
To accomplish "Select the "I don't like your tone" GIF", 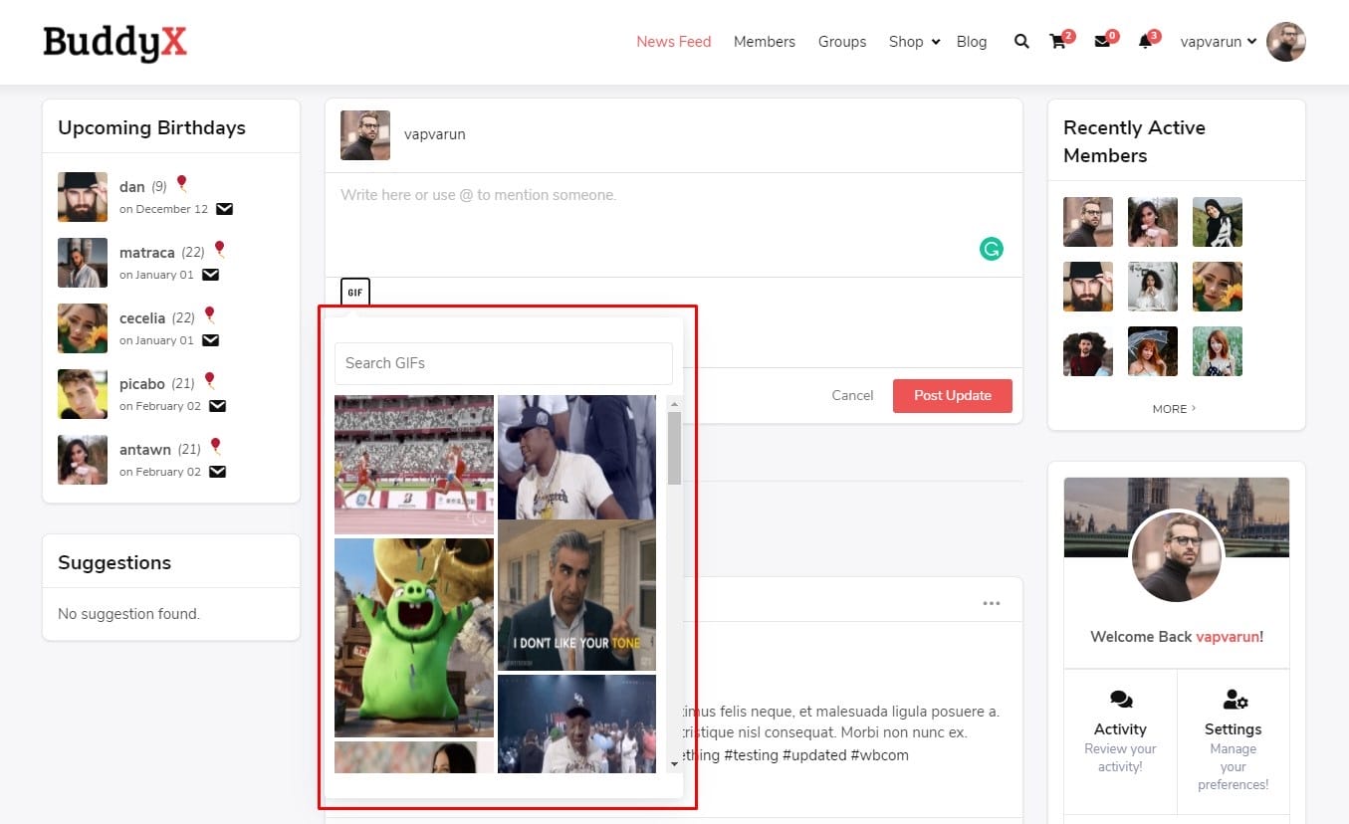I will (x=576, y=595).
